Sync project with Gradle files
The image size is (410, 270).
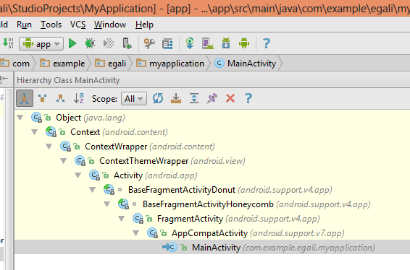190,43
